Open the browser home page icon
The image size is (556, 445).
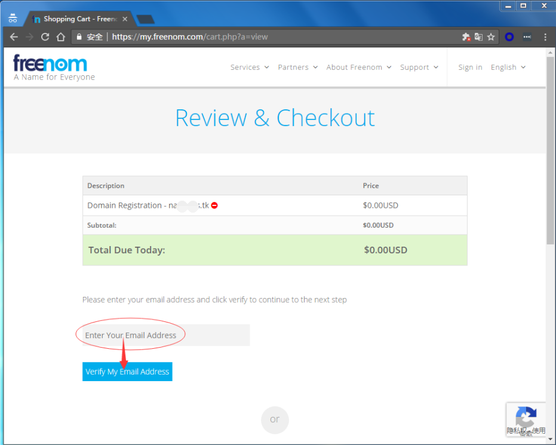click(61, 37)
